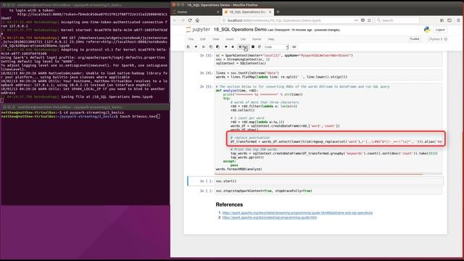Select the ssc.start() code cell
464x261 pixels.
click(x=328, y=181)
